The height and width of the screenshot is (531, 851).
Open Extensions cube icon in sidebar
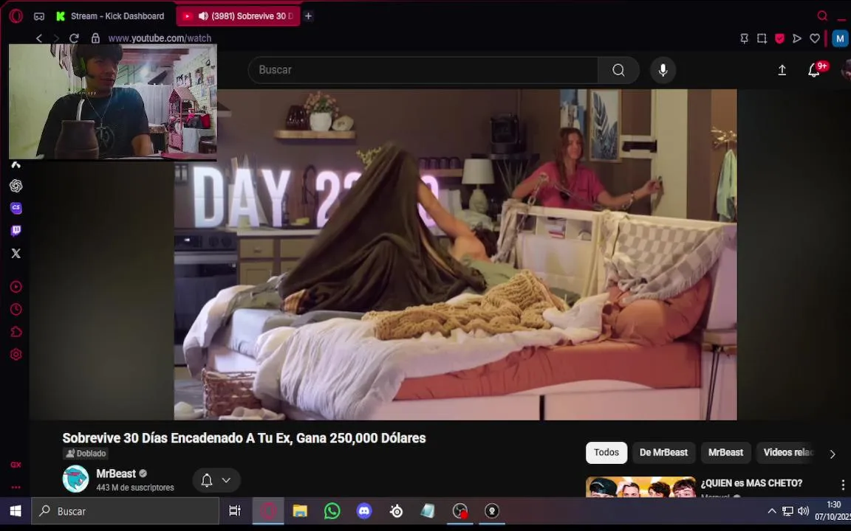pyautogui.click(x=16, y=332)
